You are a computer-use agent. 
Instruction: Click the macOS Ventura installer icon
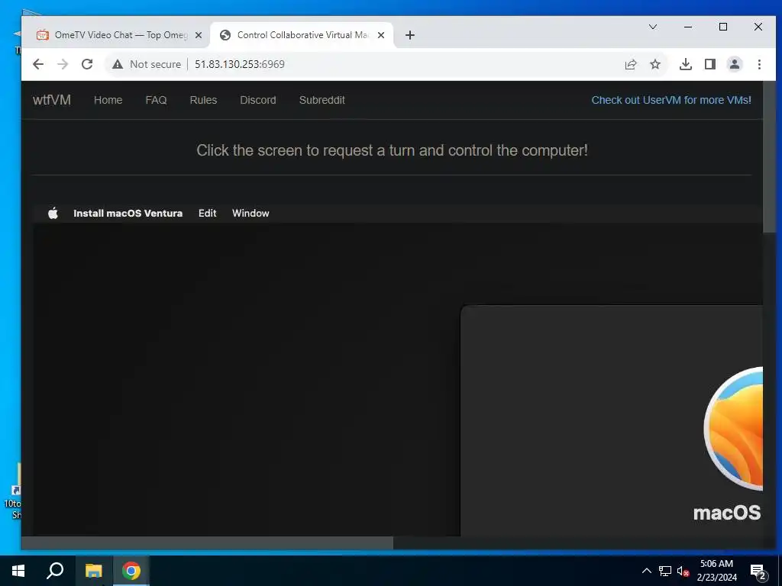click(733, 429)
